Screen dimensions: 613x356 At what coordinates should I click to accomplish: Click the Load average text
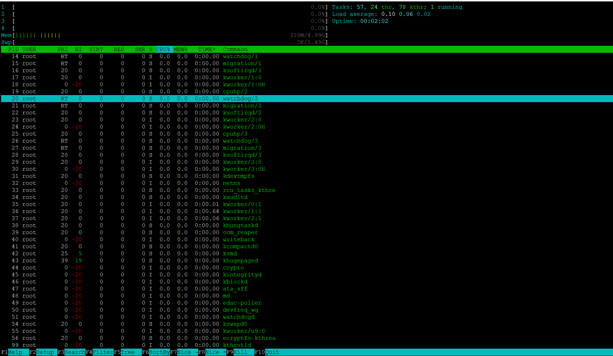click(381, 14)
